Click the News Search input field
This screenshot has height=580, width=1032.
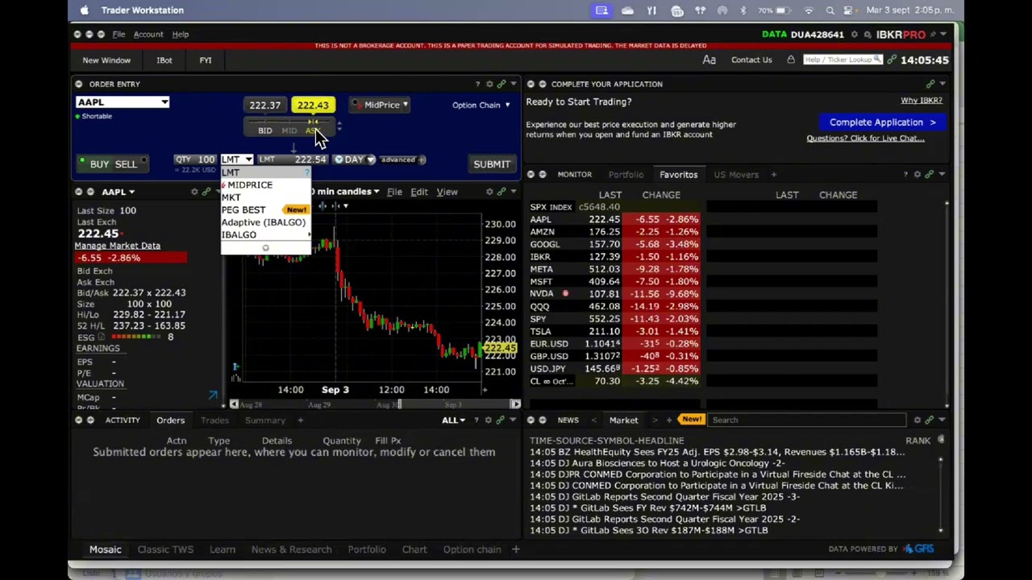(807, 420)
